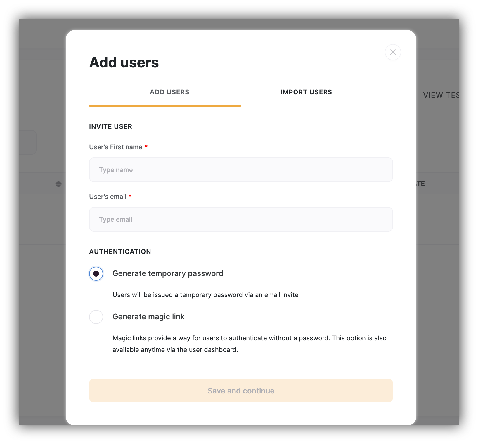Click the AUTHENTICATION section heading

[x=120, y=252]
